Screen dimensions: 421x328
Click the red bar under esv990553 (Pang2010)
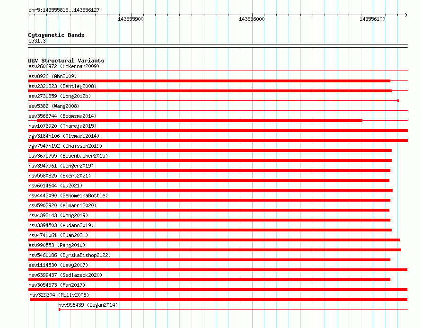click(215, 250)
